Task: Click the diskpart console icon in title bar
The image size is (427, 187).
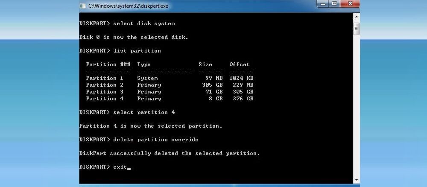Action: tap(83, 6)
